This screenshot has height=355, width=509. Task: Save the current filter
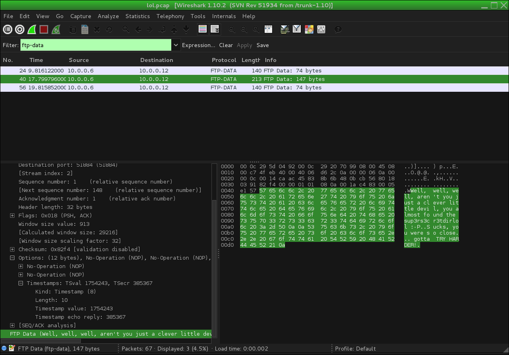263,45
